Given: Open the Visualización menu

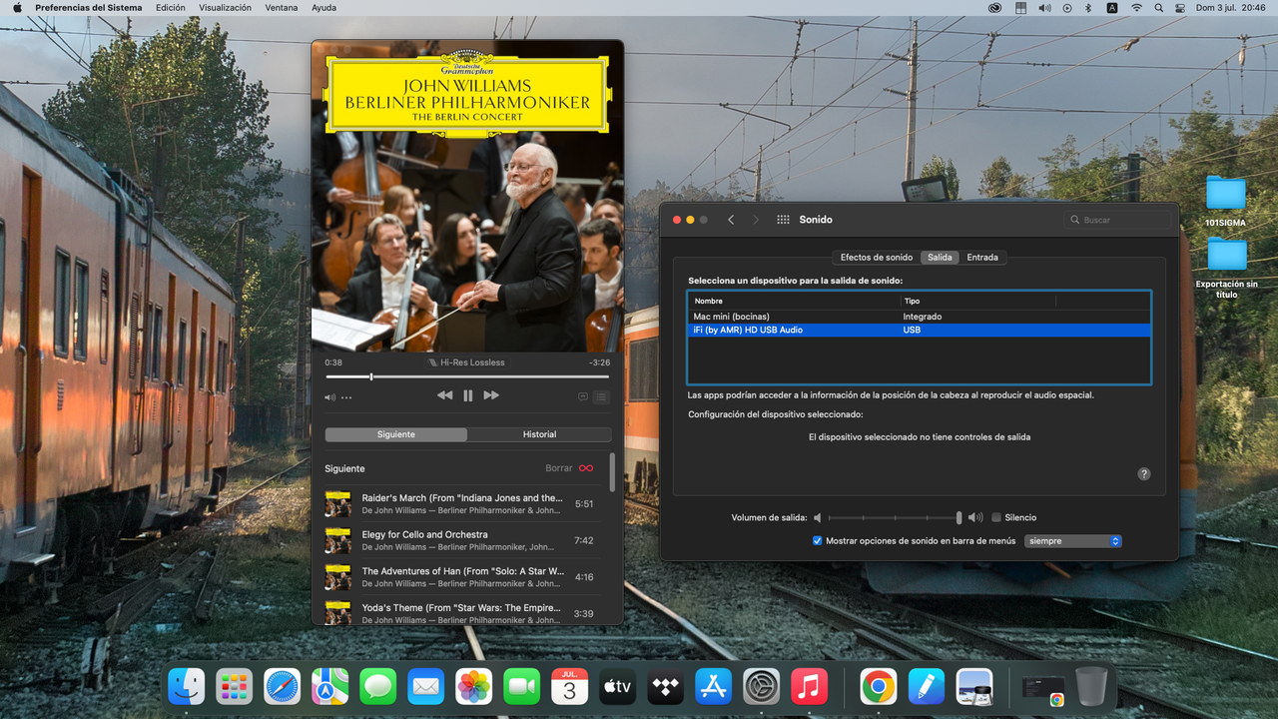Looking at the screenshot, I should [226, 7].
